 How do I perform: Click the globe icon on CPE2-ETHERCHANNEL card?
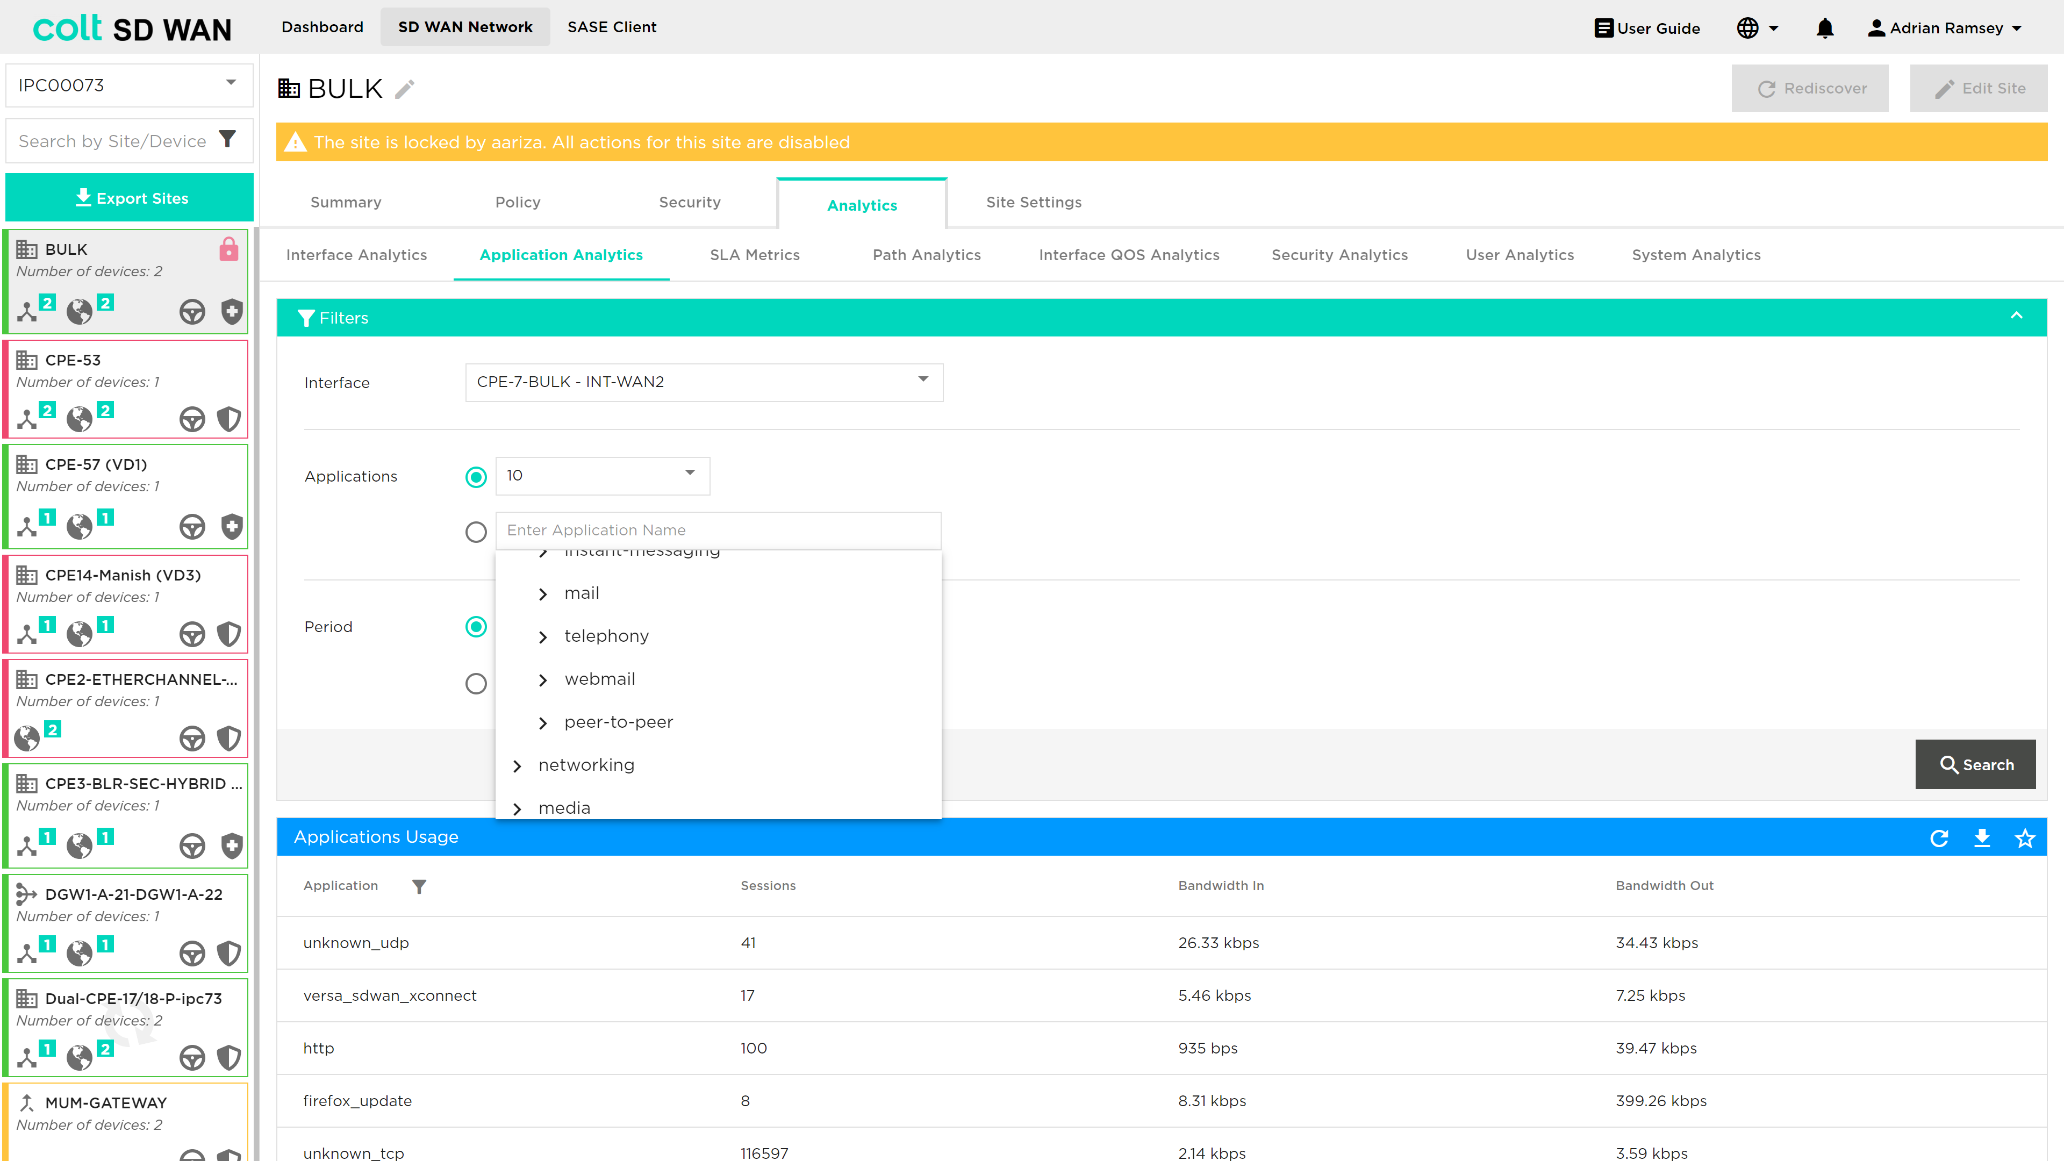27,738
